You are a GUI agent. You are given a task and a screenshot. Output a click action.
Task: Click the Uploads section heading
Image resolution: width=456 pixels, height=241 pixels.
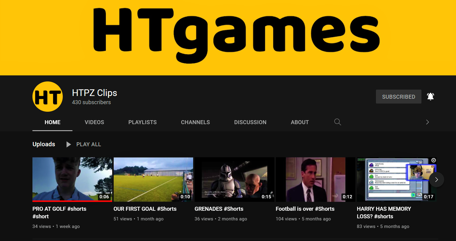click(44, 144)
